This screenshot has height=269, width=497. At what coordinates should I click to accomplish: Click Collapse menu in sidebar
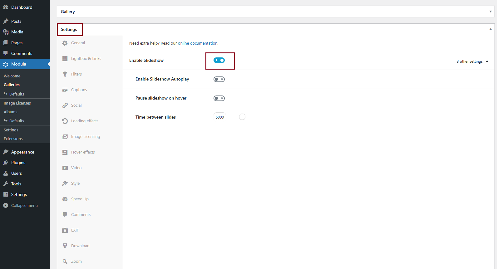point(24,205)
